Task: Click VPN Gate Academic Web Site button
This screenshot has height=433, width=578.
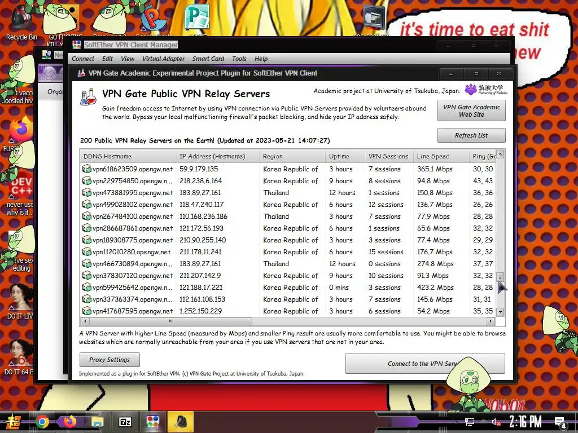Action: (x=471, y=111)
